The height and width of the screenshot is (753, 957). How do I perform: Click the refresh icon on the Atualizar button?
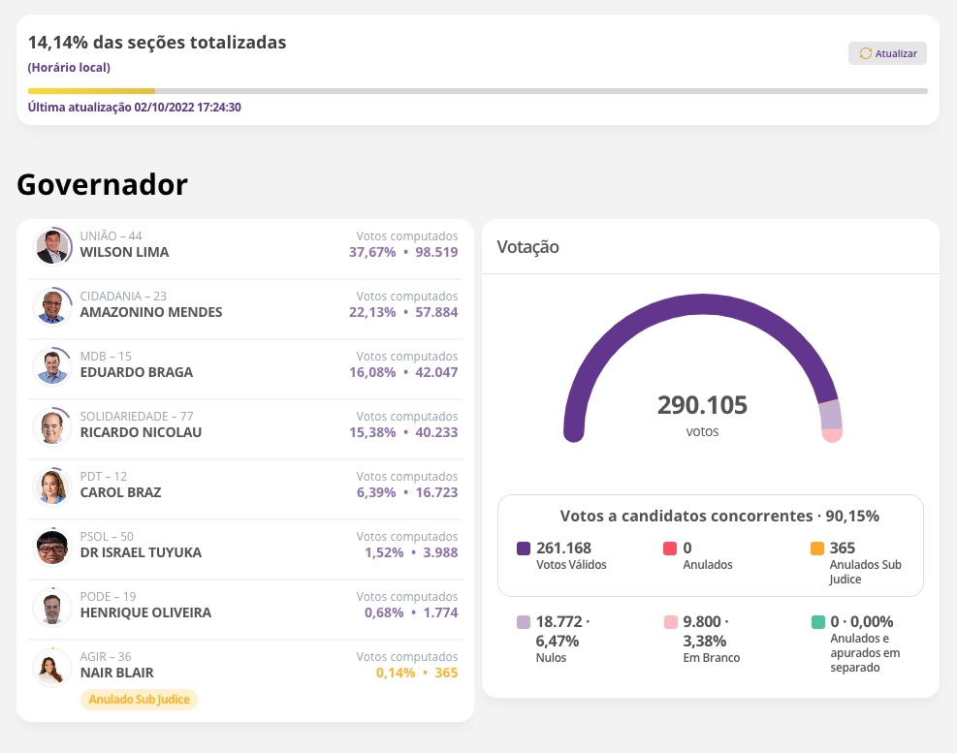click(866, 53)
